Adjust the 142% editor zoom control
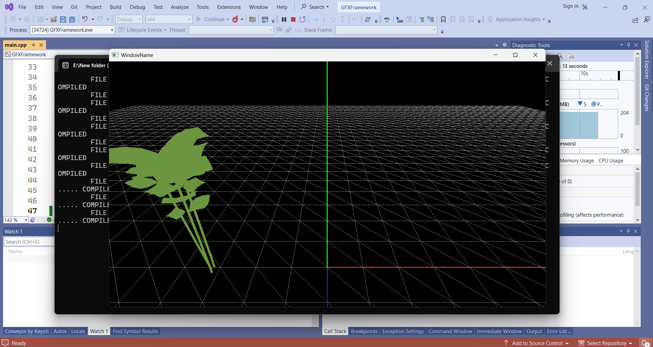653x347 pixels. point(16,220)
